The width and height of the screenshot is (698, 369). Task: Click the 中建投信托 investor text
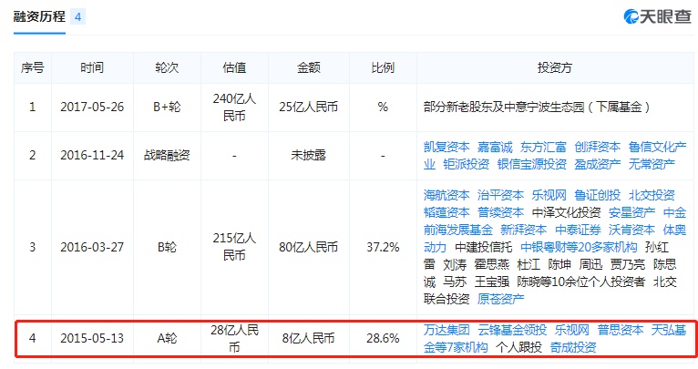(x=484, y=247)
